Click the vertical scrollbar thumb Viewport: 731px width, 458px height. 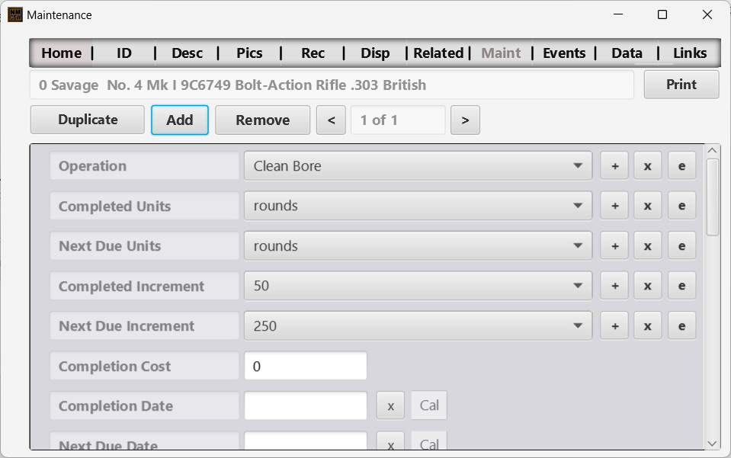coord(712,197)
